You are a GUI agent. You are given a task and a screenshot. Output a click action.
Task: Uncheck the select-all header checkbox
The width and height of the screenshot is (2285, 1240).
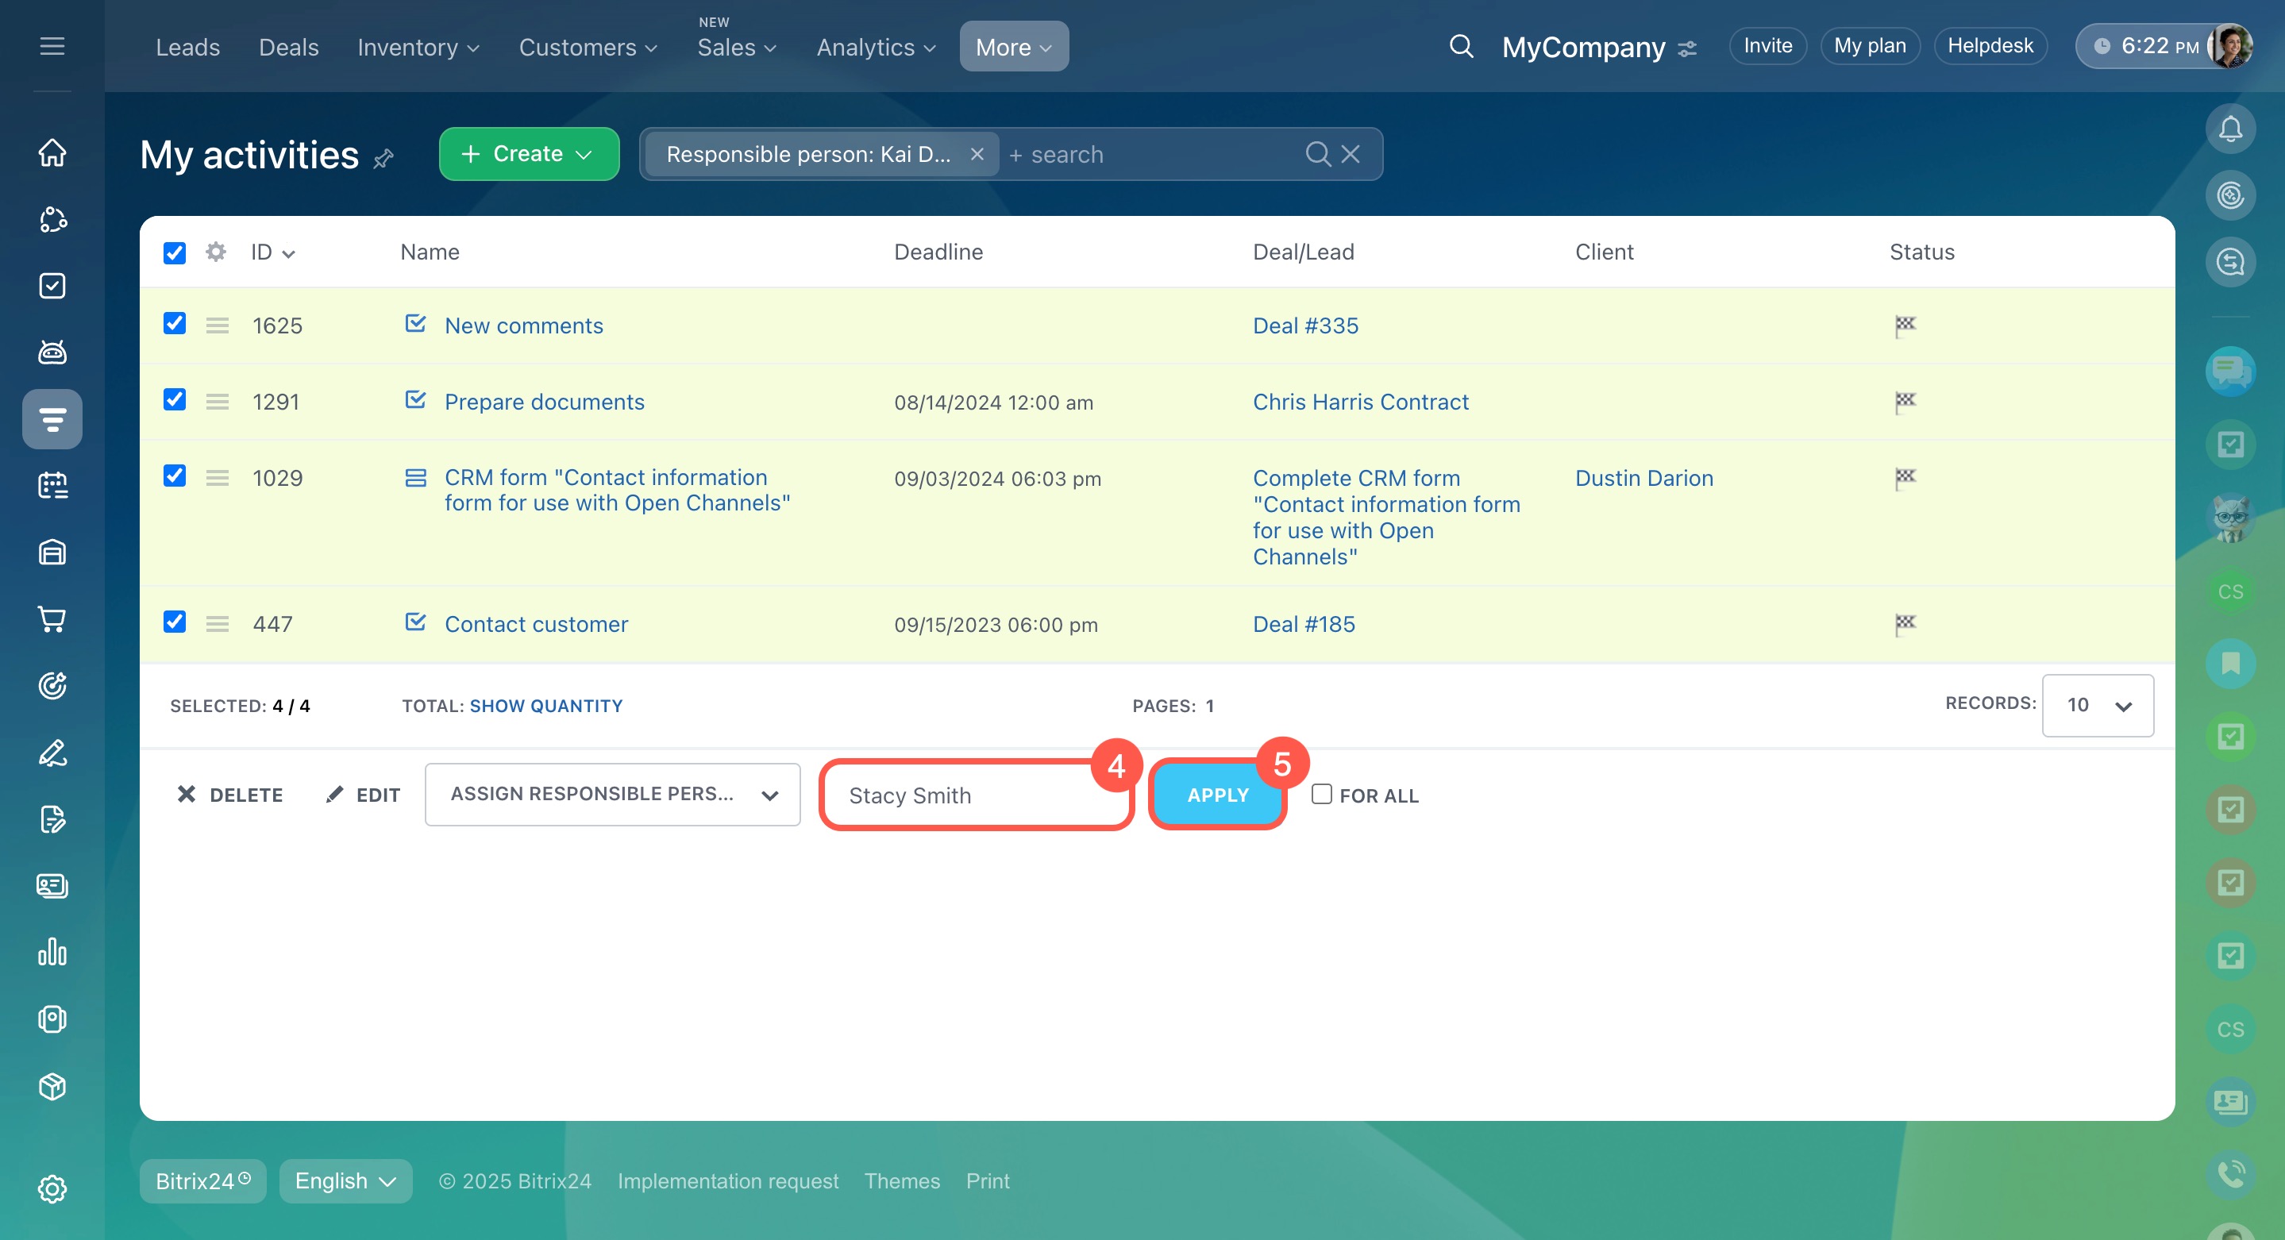(175, 252)
